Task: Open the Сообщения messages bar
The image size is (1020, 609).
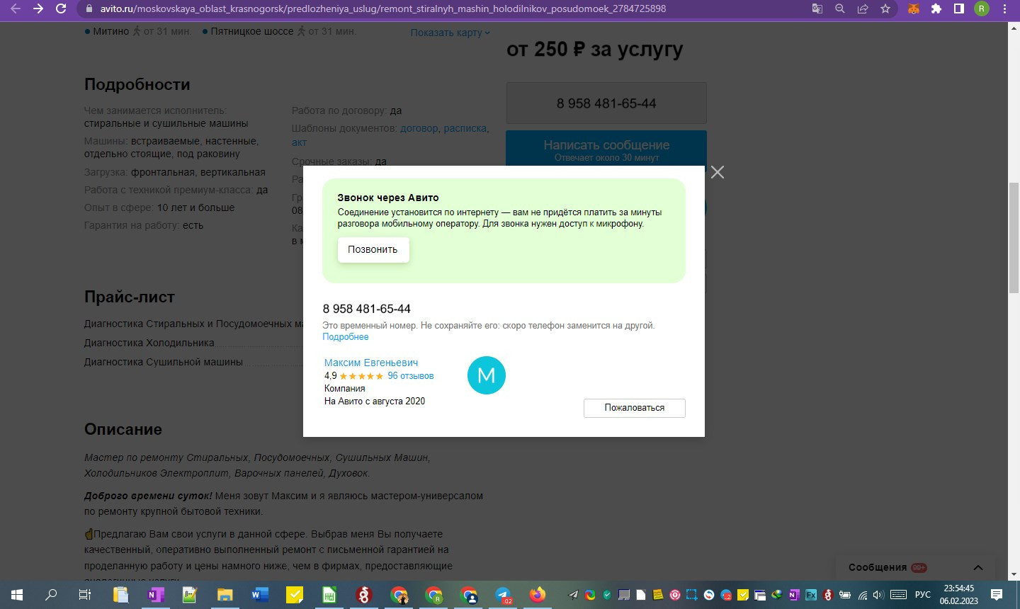Action: click(917, 567)
